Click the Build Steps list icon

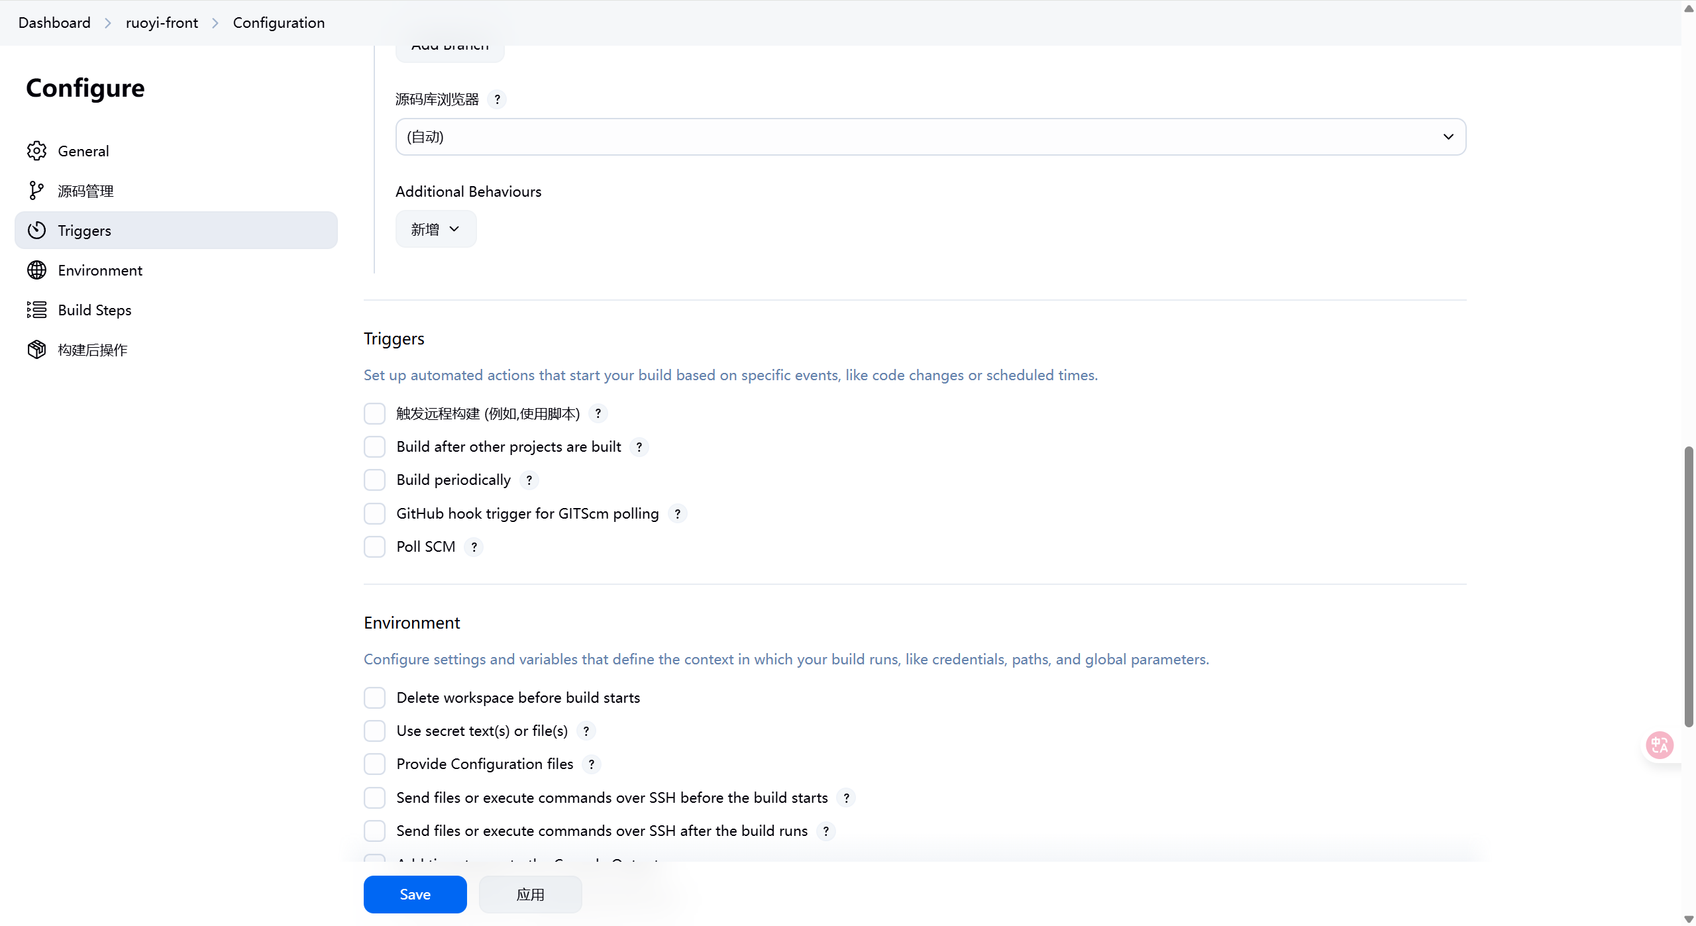point(36,310)
